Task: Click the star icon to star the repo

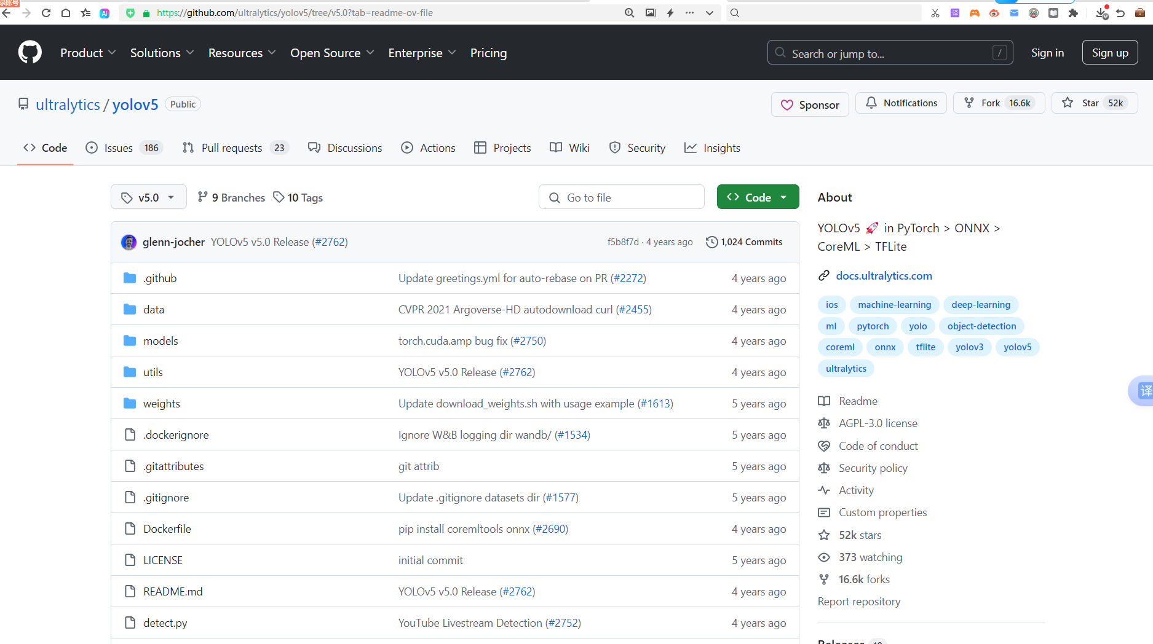Action: click(x=1068, y=103)
